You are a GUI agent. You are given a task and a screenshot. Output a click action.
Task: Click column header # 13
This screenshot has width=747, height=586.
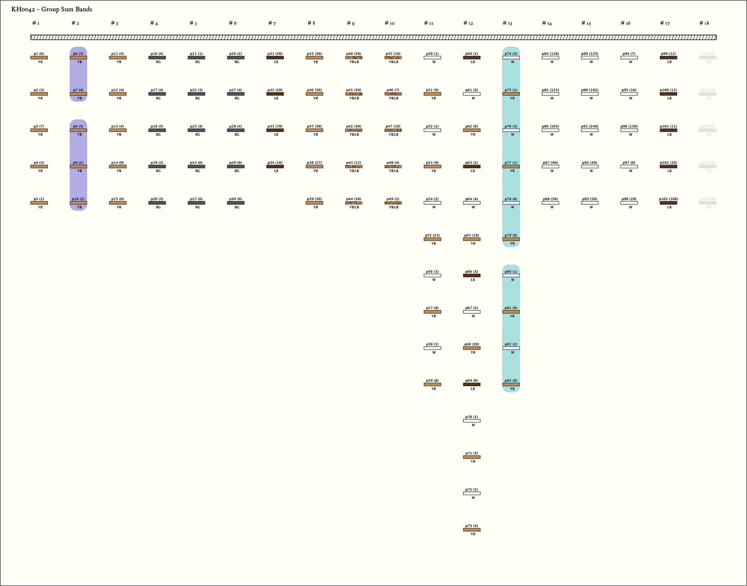tap(507, 23)
